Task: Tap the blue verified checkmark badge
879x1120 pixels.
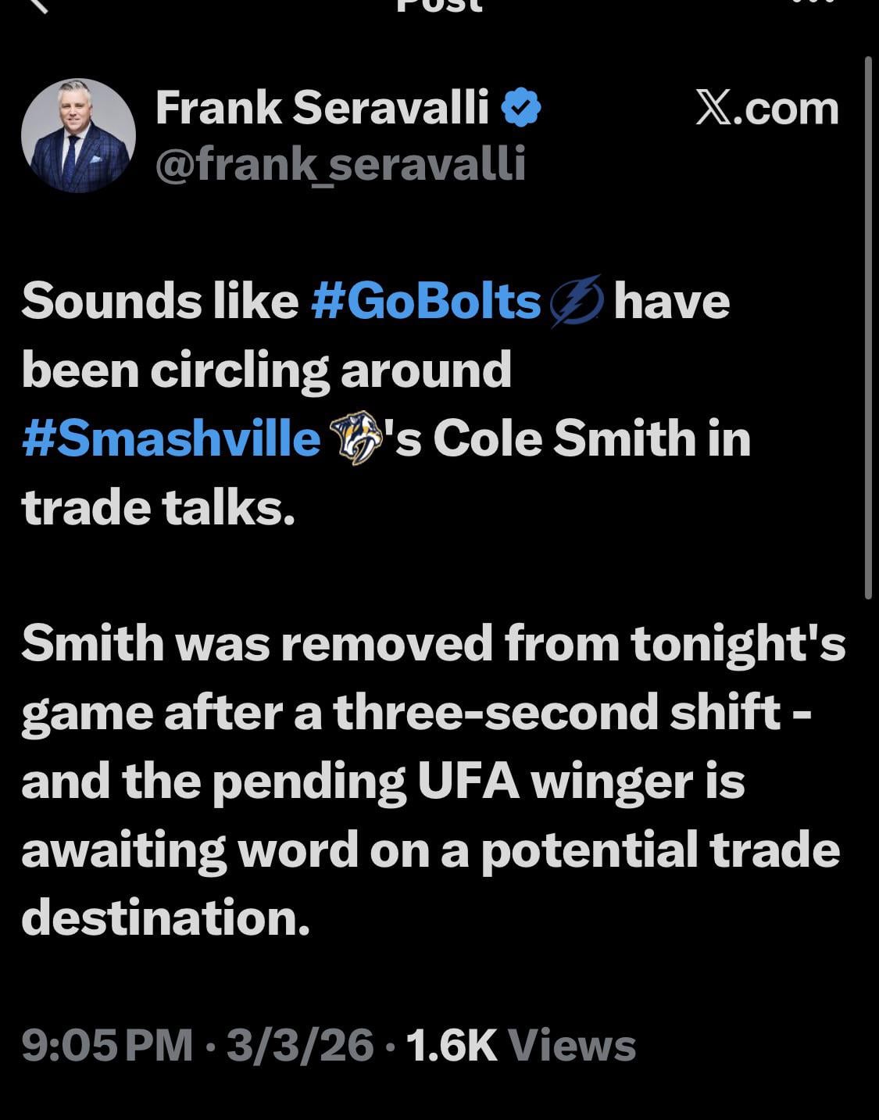Action: 520,108
